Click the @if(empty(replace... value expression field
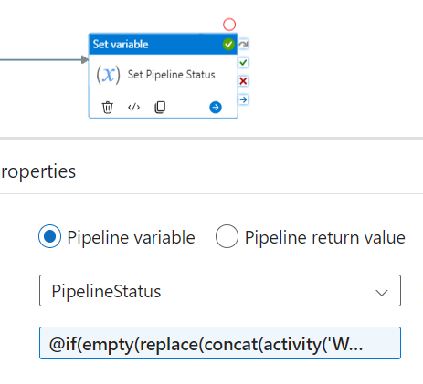Image resolution: width=423 pixels, height=384 pixels. [x=220, y=343]
